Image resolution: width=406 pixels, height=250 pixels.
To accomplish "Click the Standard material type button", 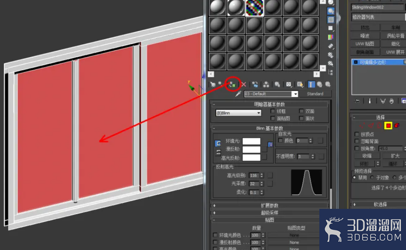I will click(x=315, y=94).
